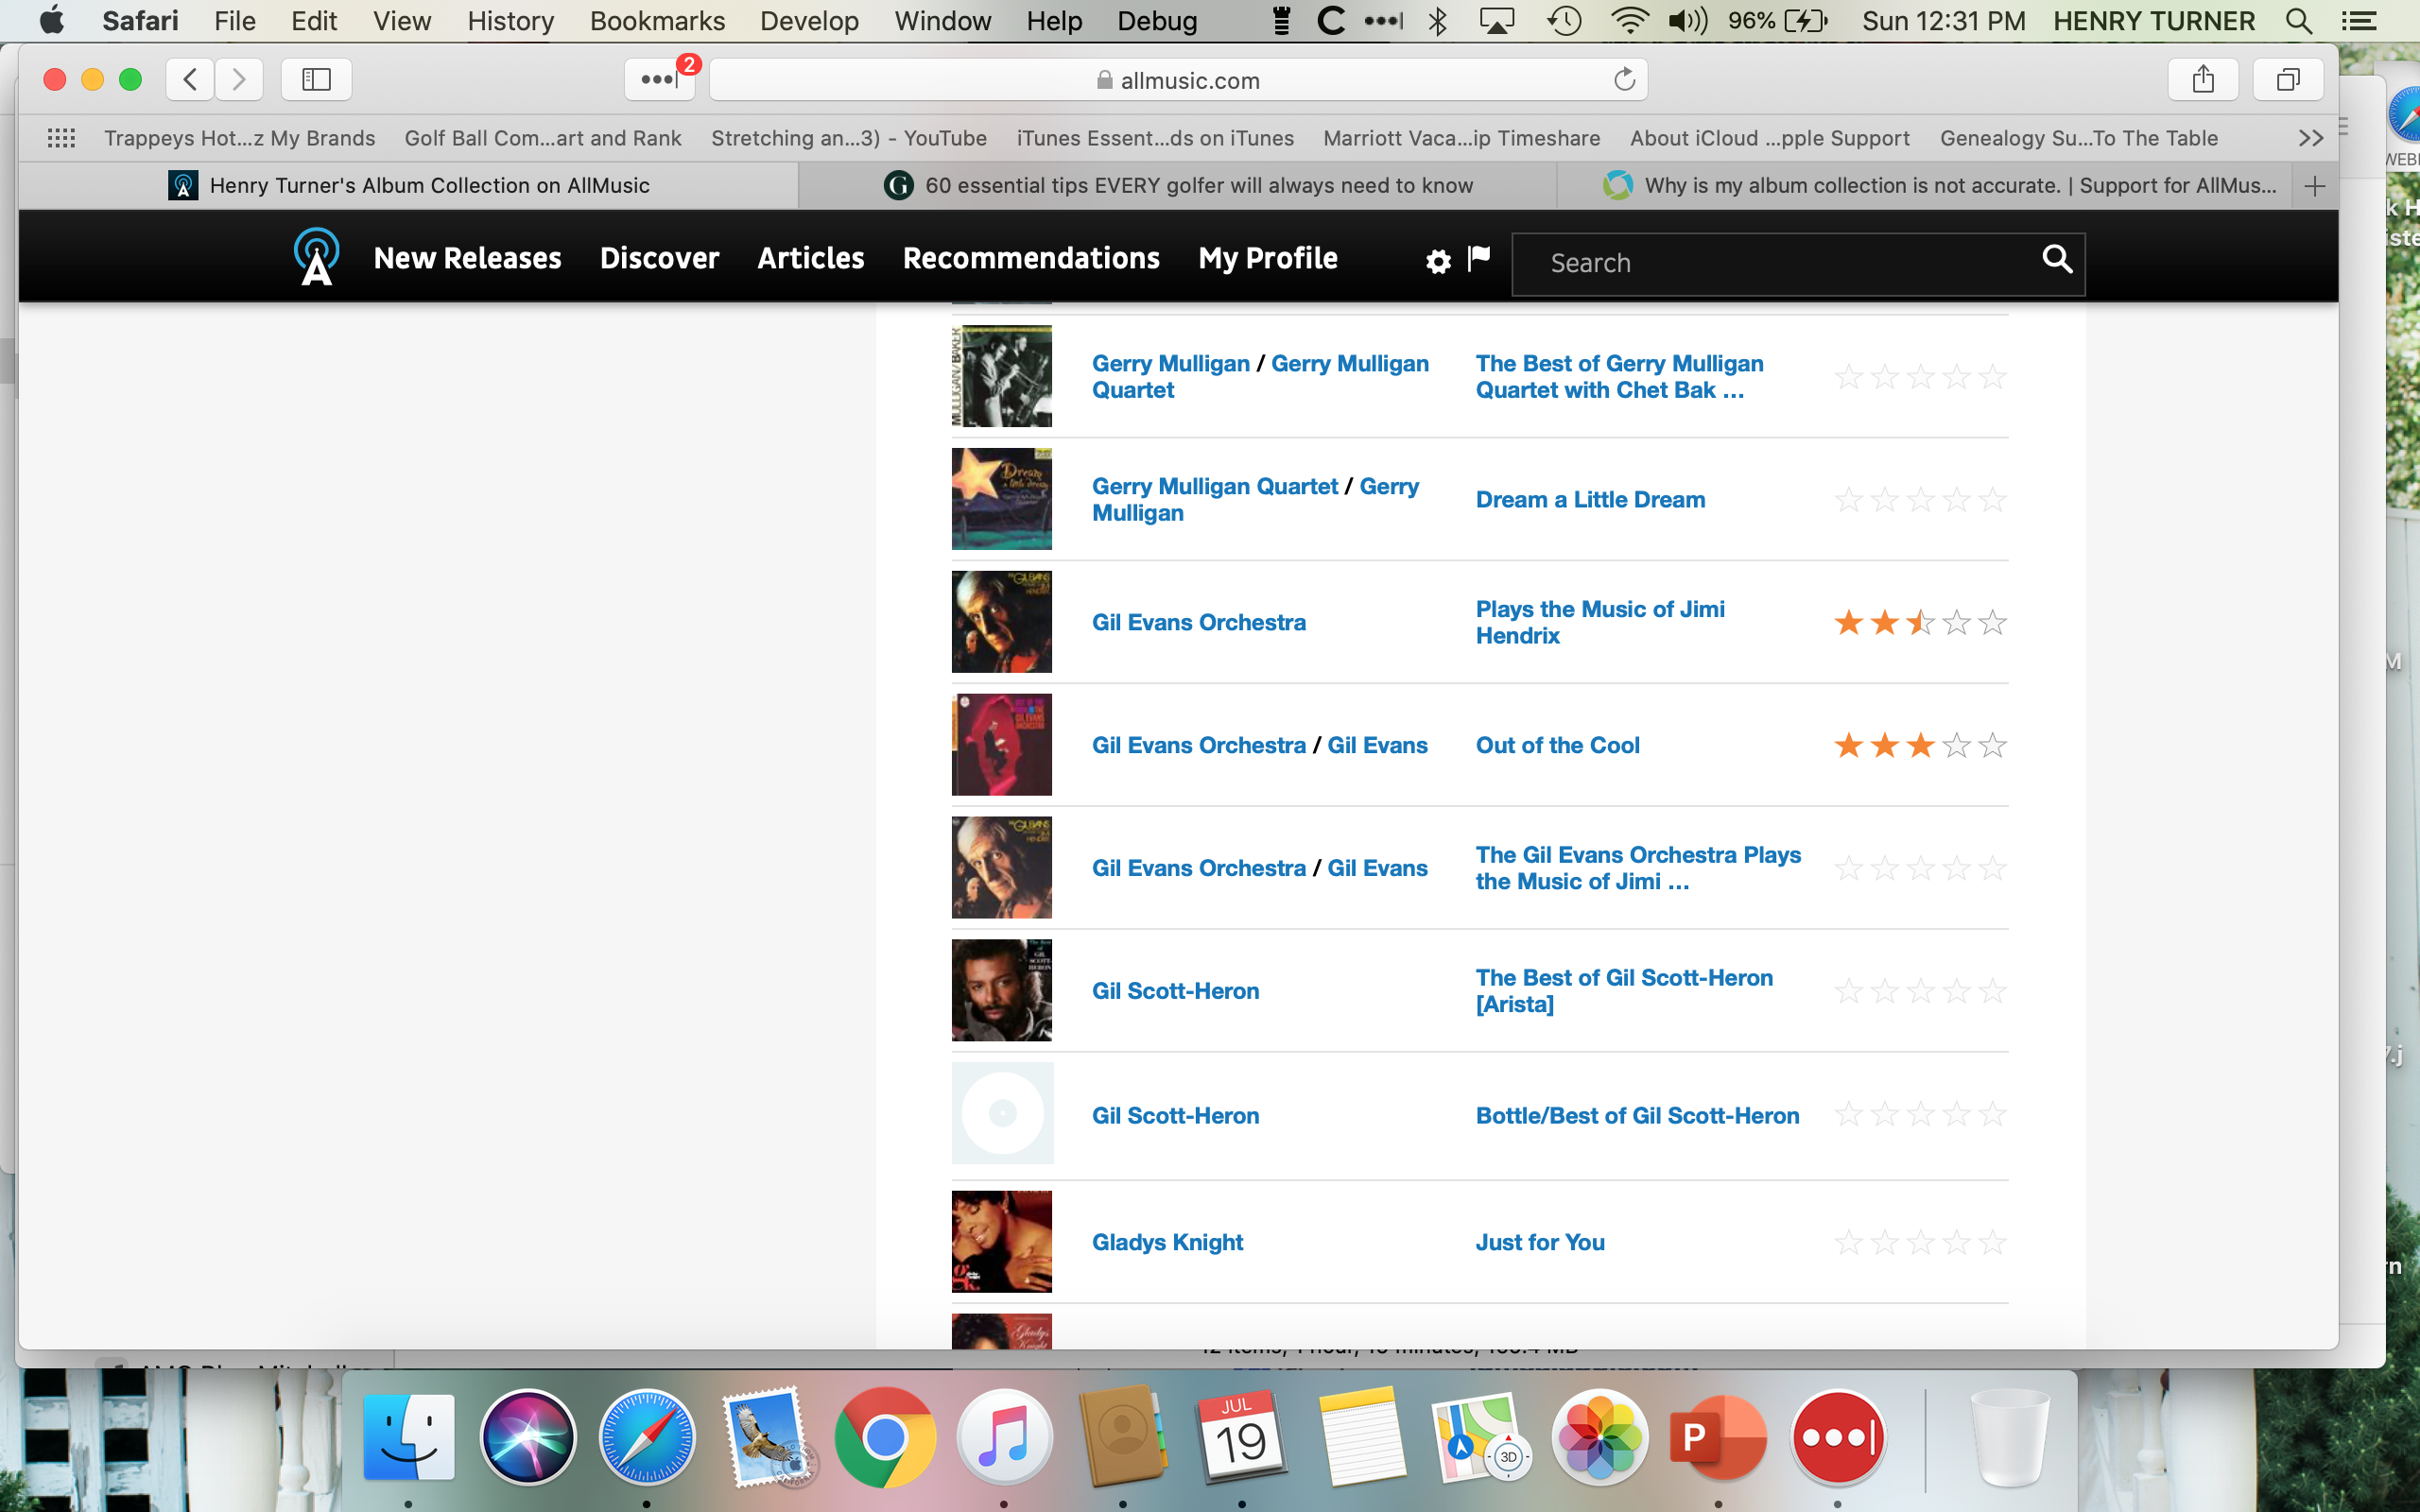Image resolution: width=2420 pixels, height=1512 pixels.
Task: Reload the page with the refresh icon
Action: pyautogui.click(x=1624, y=79)
